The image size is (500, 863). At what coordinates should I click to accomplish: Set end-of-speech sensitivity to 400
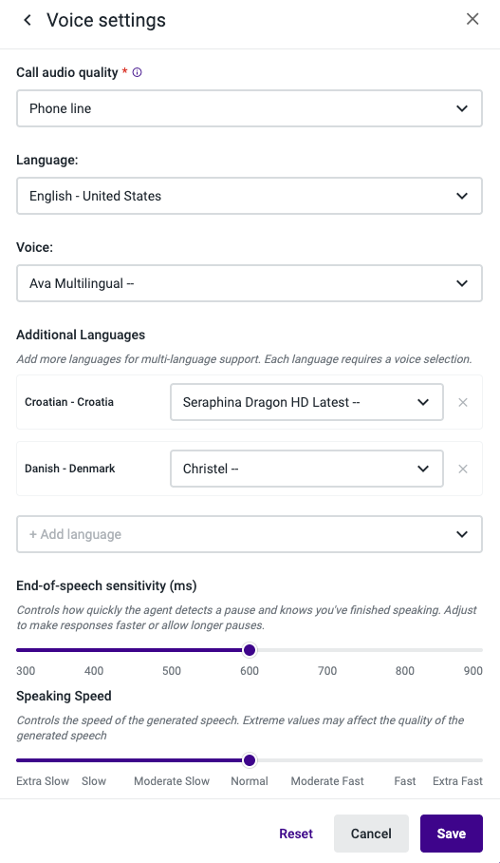click(x=94, y=650)
